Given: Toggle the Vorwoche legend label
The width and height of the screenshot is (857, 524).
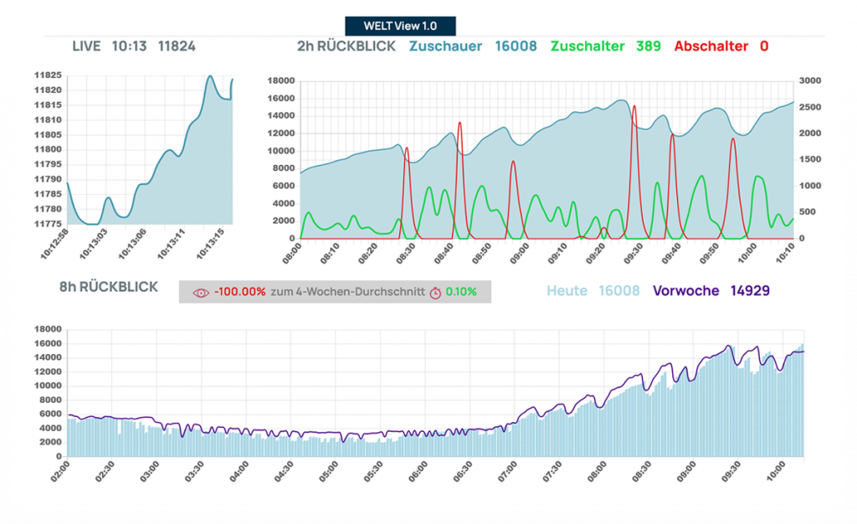Looking at the screenshot, I should (686, 290).
